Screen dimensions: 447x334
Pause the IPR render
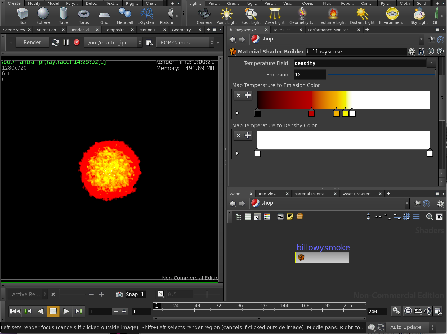pos(66,42)
